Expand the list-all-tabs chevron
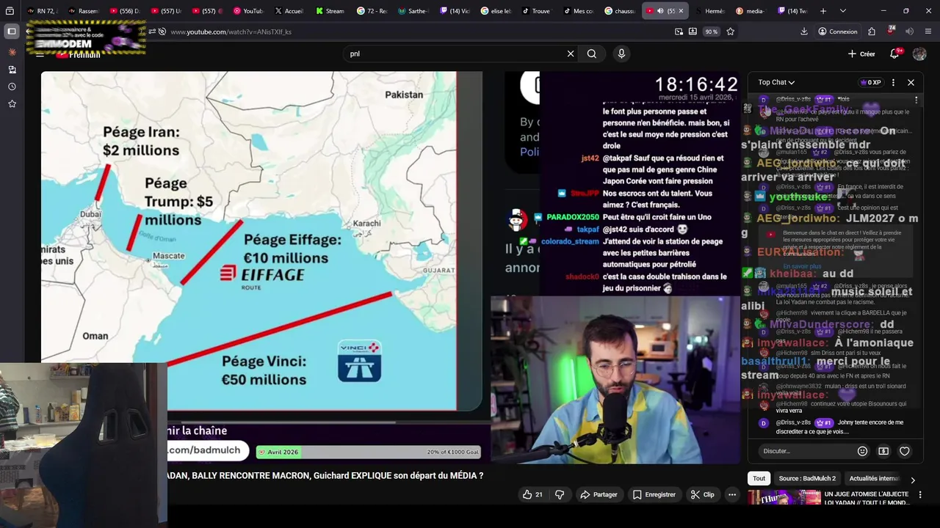 point(842,11)
